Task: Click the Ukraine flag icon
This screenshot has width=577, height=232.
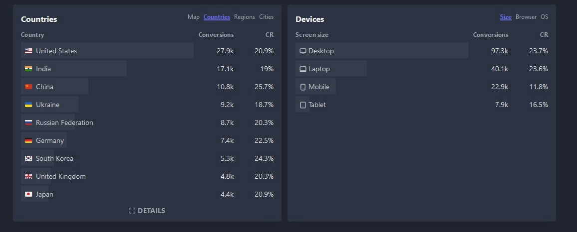Action: (28, 105)
